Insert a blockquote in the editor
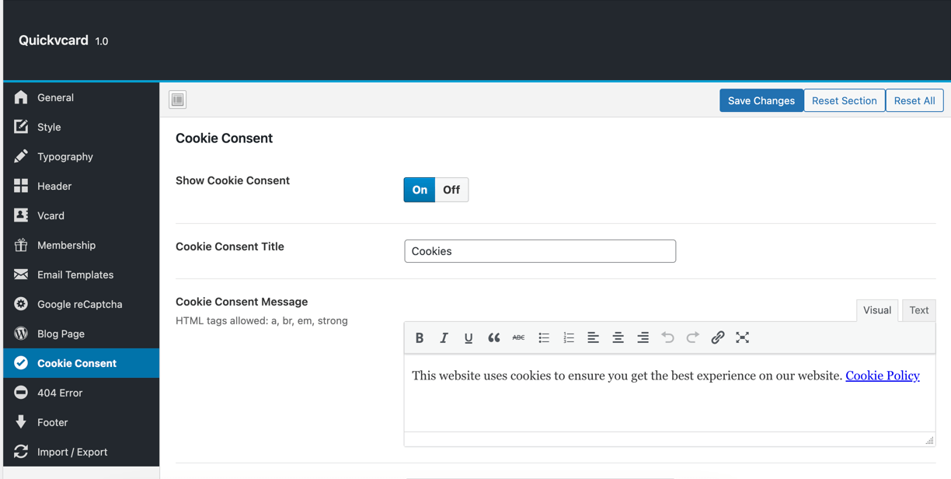Screen dimensions: 951x479 [x=493, y=337]
